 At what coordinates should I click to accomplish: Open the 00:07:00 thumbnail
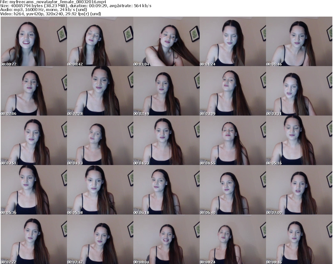299,190
